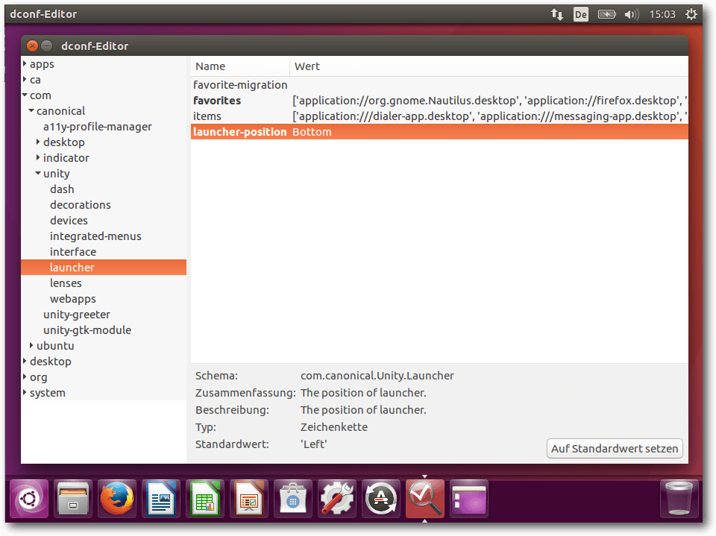Collapse the unity tree node
Image resolution: width=716 pixels, height=536 pixels.
[x=38, y=174]
